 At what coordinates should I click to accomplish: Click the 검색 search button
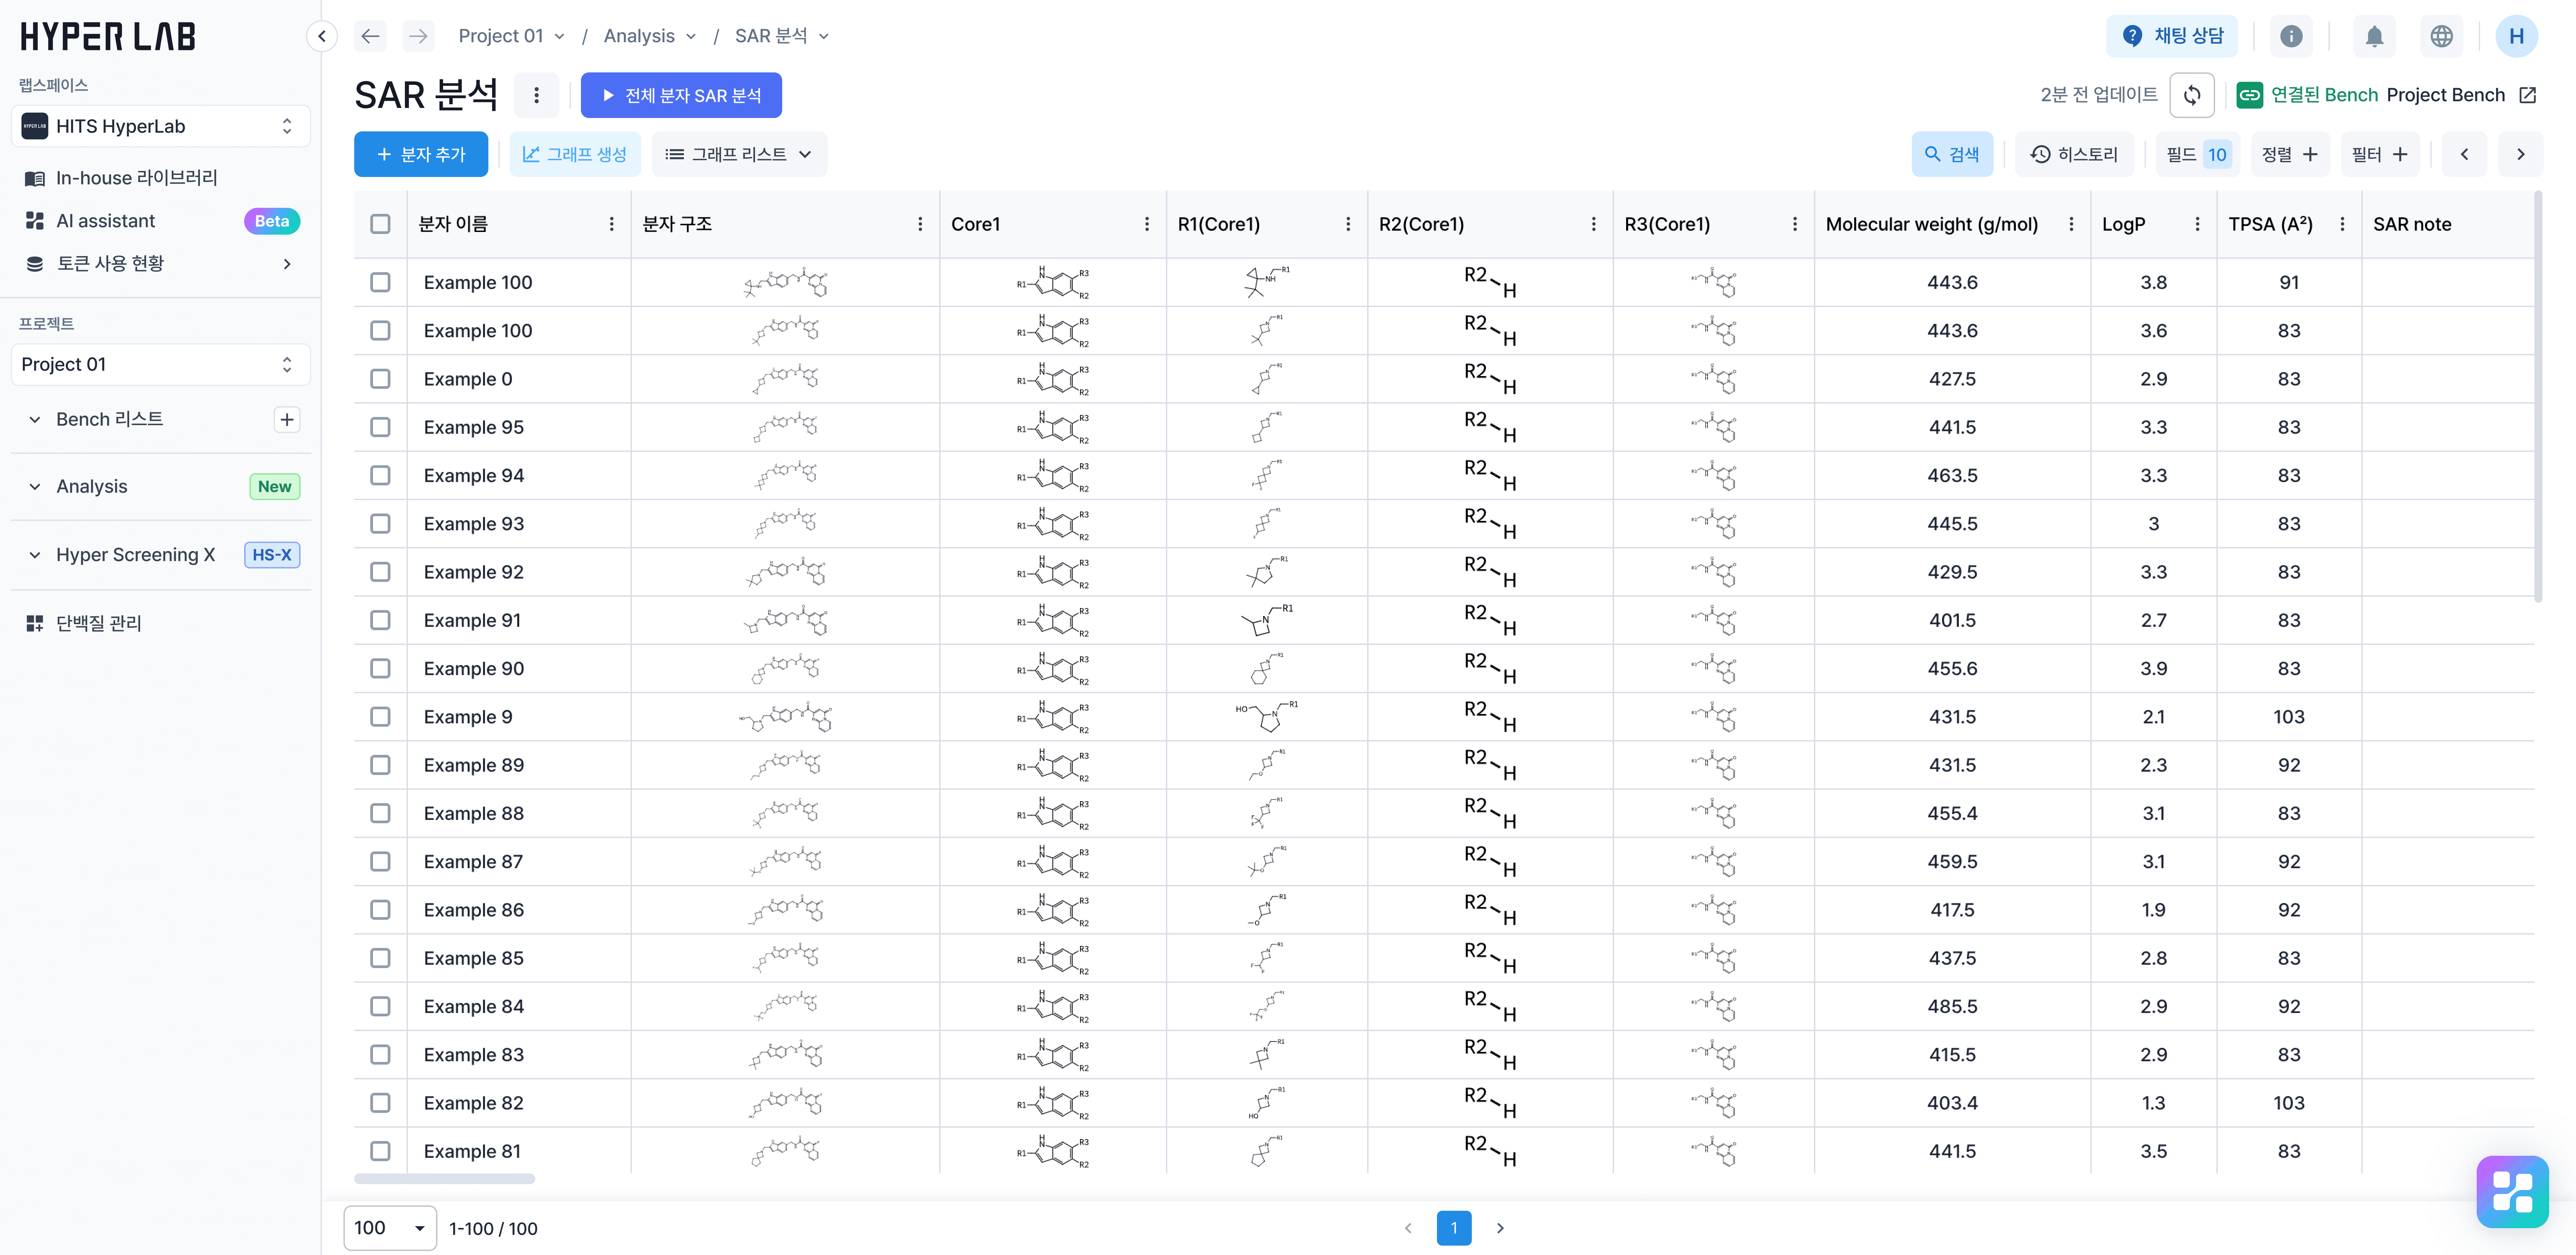click(x=1952, y=154)
